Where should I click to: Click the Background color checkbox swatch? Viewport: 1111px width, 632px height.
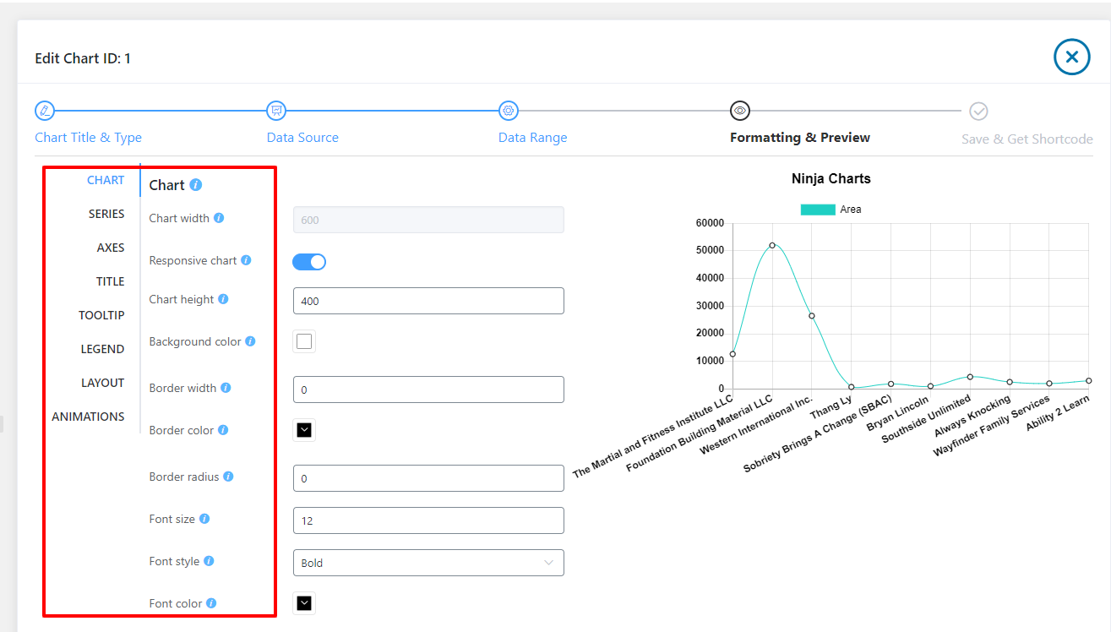click(x=304, y=341)
